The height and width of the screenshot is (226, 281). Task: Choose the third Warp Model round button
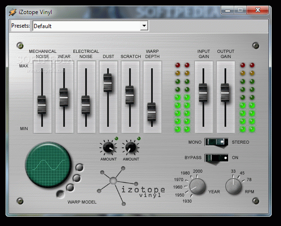(x=70, y=188)
